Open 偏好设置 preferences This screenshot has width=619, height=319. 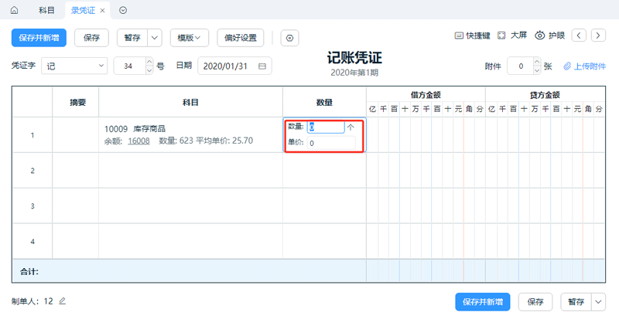point(241,38)
